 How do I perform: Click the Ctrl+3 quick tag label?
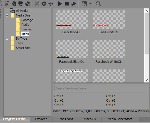pyautogui.click(x=59, y=105)
